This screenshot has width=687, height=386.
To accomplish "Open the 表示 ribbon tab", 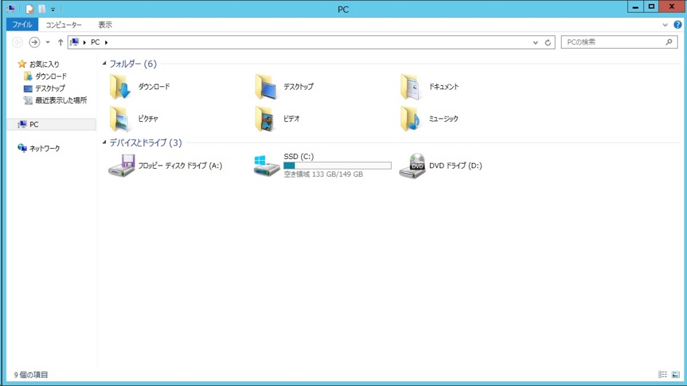I will coord(105,25).
